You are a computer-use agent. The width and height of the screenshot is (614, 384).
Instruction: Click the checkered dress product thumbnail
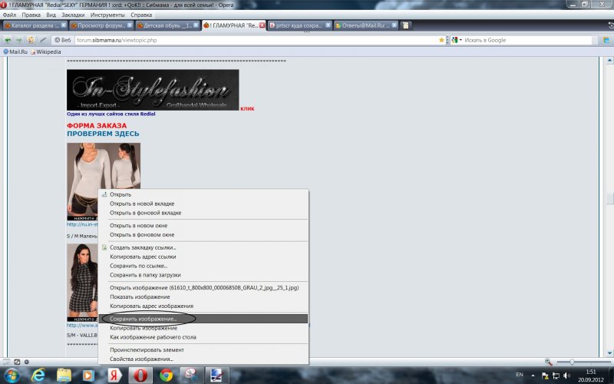click(x=82, y=282)
